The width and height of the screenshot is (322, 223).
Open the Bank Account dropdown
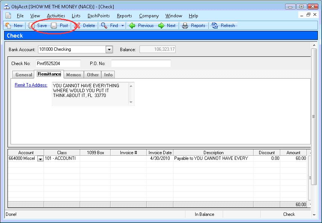[x=109, y=49]
